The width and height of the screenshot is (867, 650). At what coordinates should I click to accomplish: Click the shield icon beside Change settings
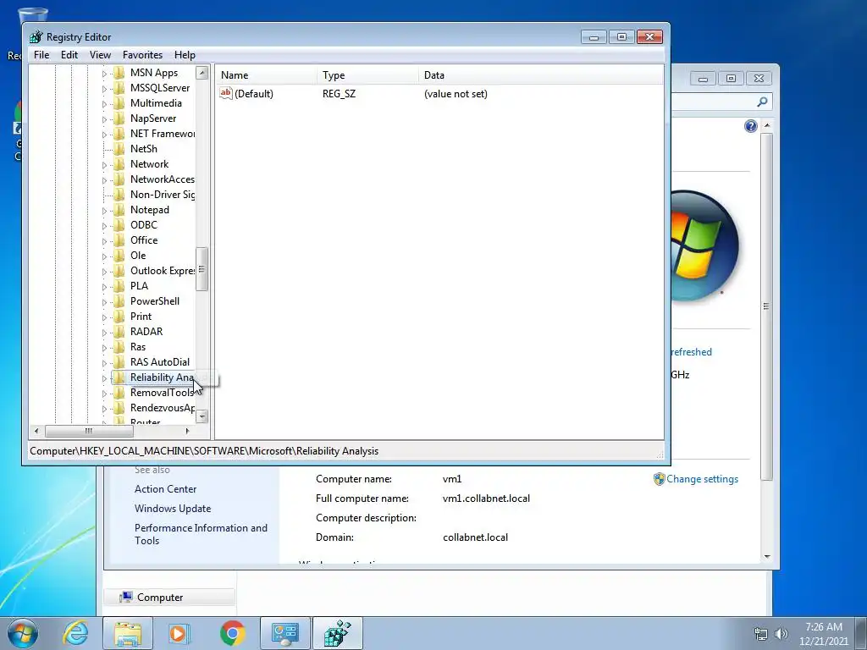click(x=659, y=479)
